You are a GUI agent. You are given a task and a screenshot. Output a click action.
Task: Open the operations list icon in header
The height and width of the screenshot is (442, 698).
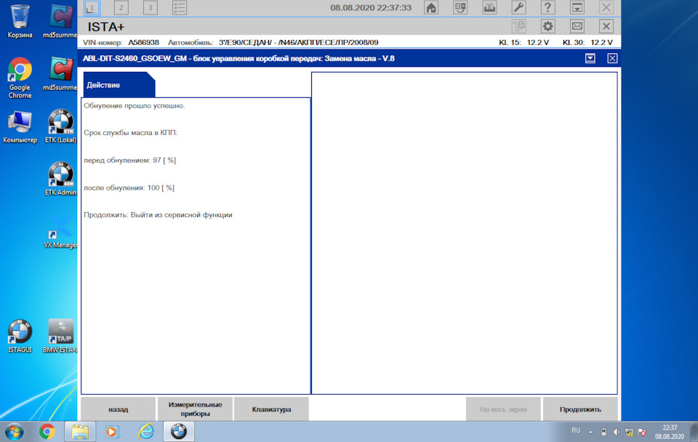pyautogui.click(x=180, y=7)
